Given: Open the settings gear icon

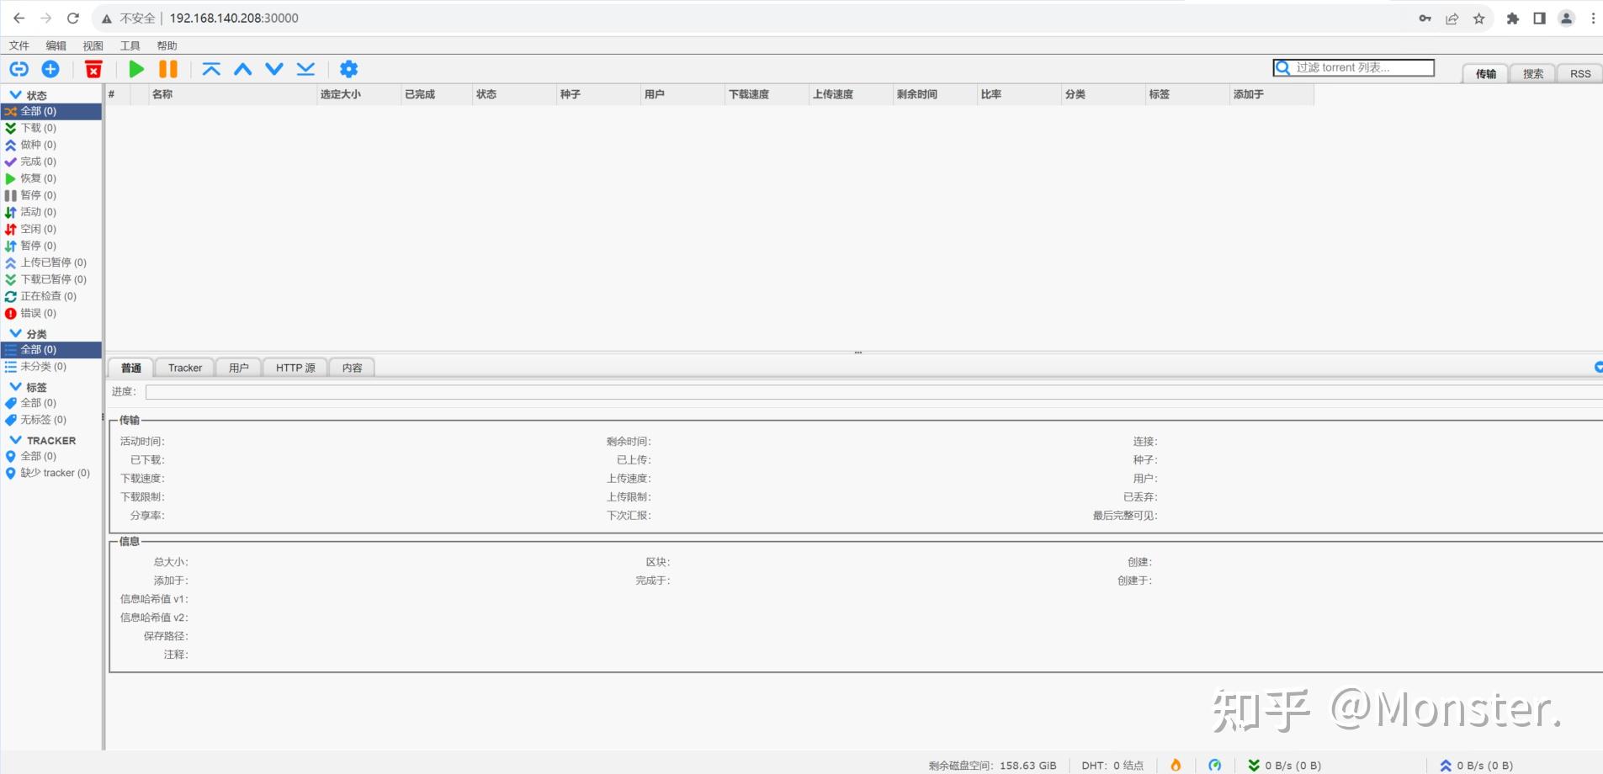Looking at the screenshot, I should pos(348,69).
